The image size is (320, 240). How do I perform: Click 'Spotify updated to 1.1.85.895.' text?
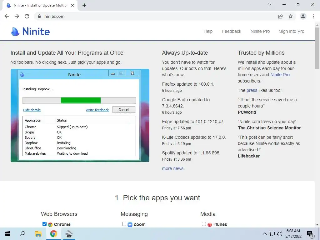click(x=191, y=153)
